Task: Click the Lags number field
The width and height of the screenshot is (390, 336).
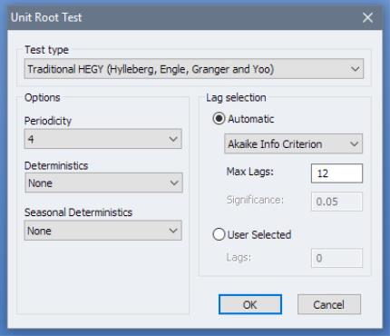Action: coord(336,258)
